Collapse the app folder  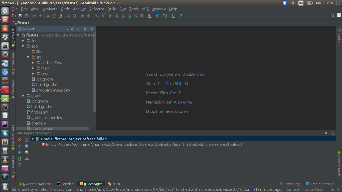pos(23,46)
